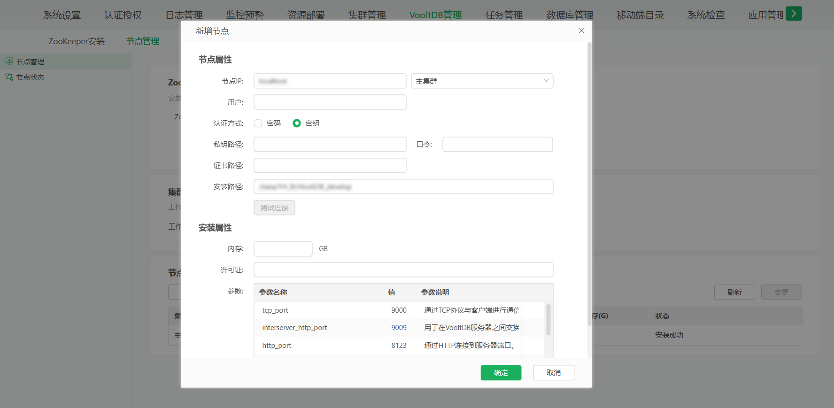Close the 新增节点 dialog with the X
Screen dimensions: 834x408
[581, 31]
